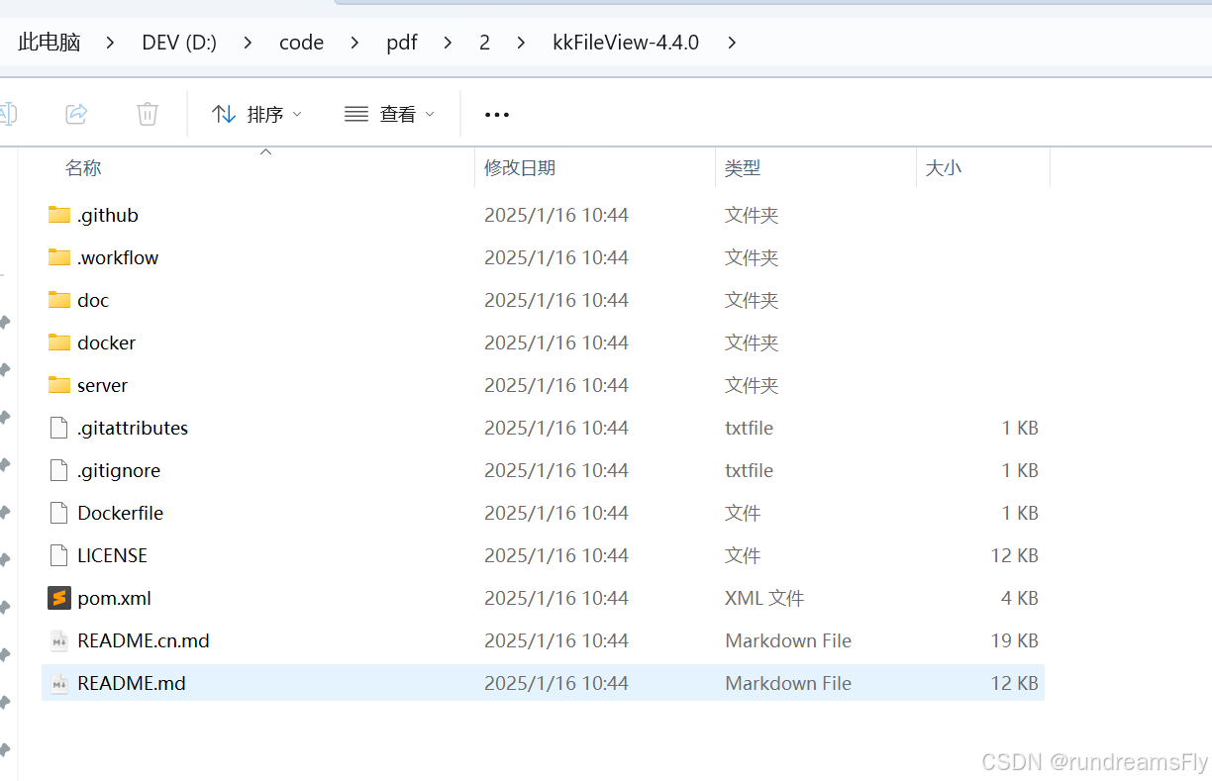Click the 4 KB size of pom.xml
Image resolution: width=1212 pixels, height=781 pixels.
[x=1020, y=598]
